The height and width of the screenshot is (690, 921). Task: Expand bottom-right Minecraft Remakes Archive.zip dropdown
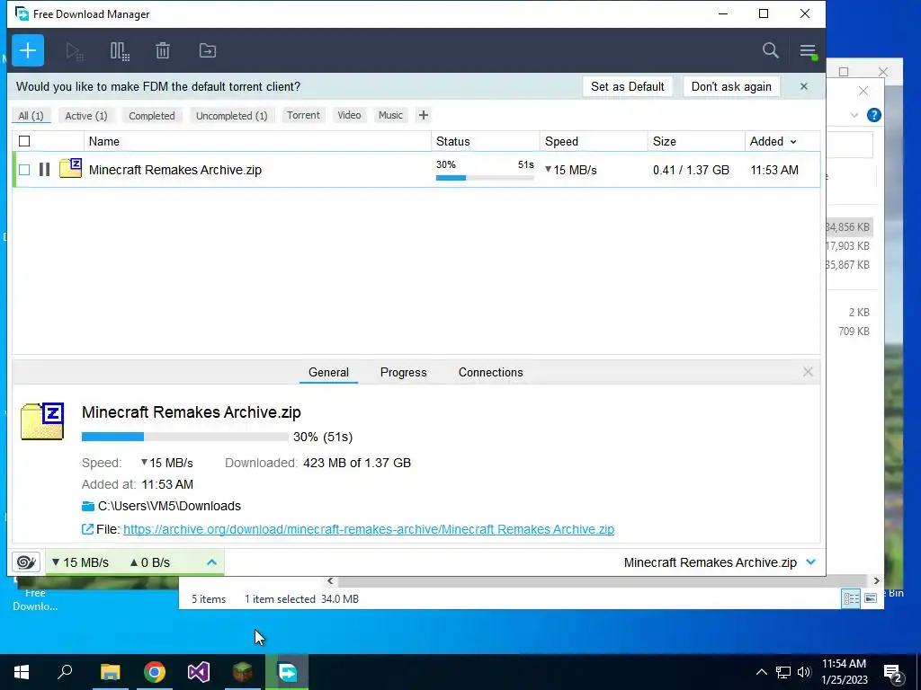click(x=811, y=562)
